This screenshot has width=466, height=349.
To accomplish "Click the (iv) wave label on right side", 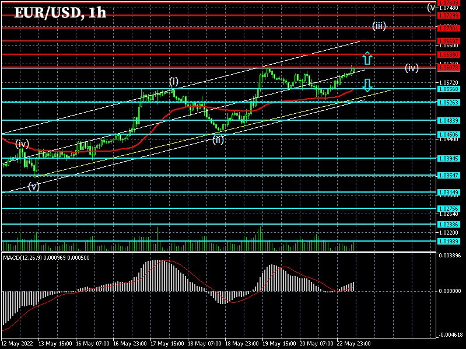I will (x=412, y=68).
